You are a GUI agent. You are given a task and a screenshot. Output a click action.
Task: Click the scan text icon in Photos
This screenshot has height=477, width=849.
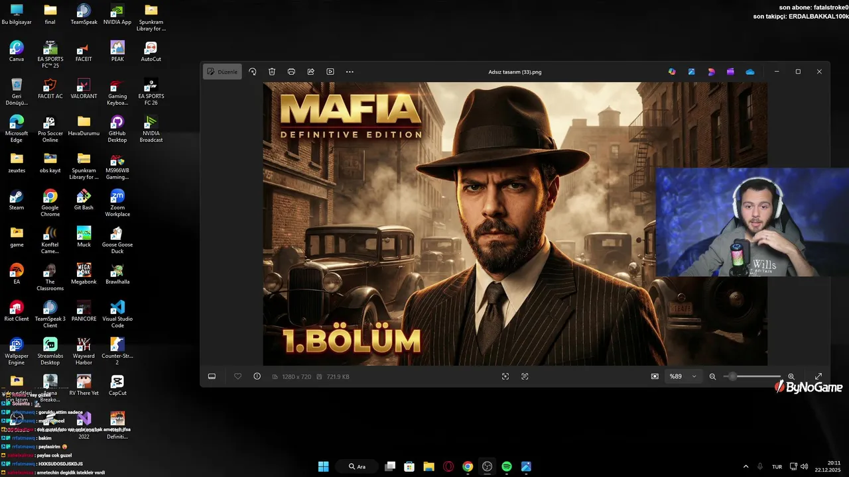click(525, 376)
